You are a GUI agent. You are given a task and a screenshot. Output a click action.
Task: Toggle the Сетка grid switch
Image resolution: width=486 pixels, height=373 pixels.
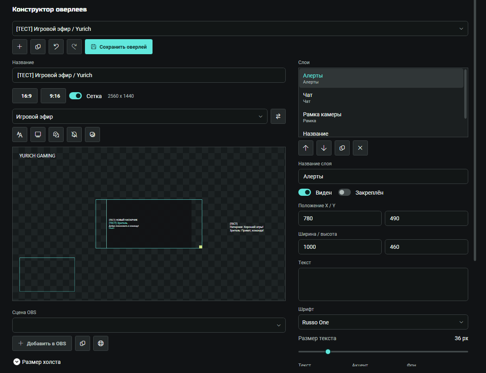pos(75,96)
